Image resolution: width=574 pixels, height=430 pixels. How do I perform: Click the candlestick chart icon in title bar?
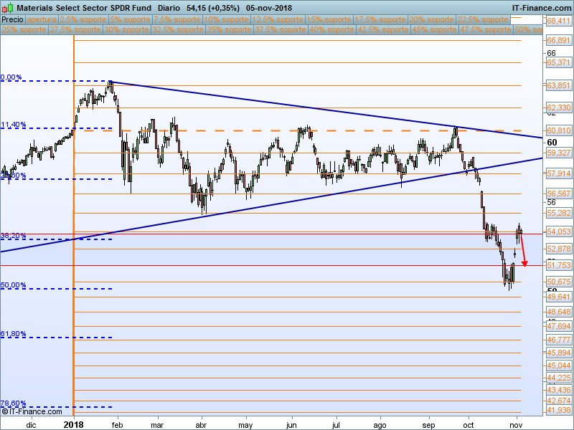click(x=7, y=8)
